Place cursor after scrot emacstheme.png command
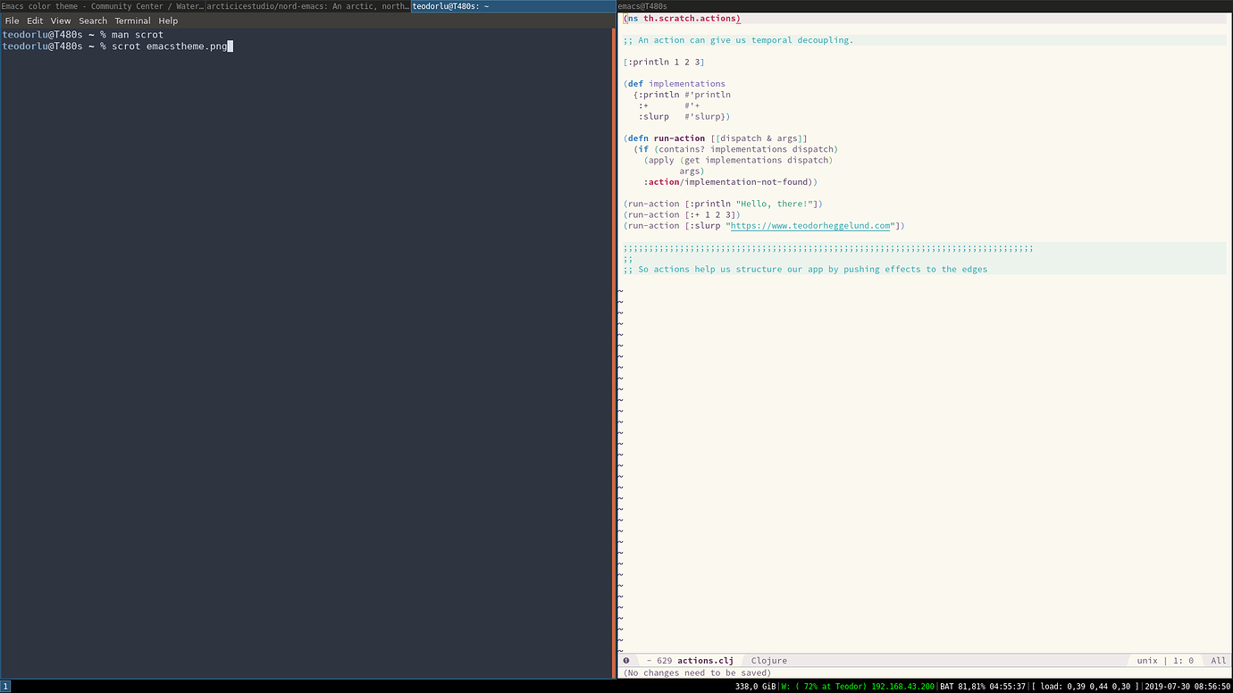 tap(229, 46)
